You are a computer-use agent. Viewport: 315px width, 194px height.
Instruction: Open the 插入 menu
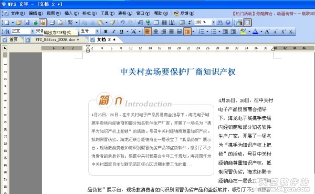tap(71, 13)
